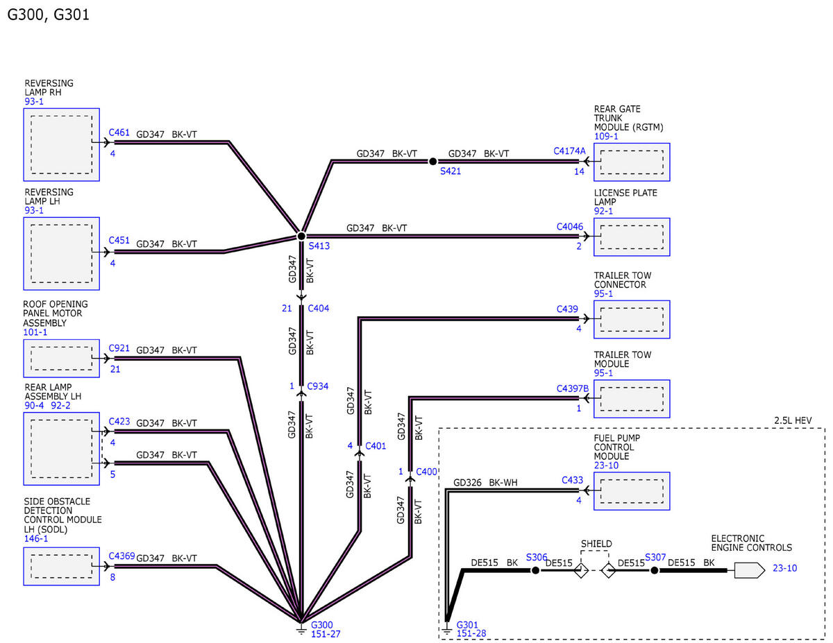
Task: Select the C934 connector label
Action: coord(318,386)
